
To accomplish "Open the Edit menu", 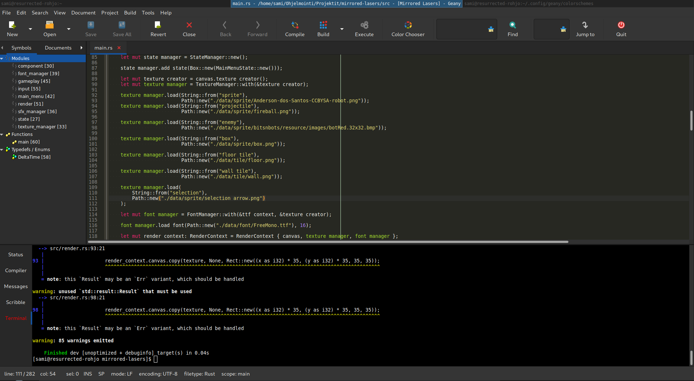I will pos(21,13).
